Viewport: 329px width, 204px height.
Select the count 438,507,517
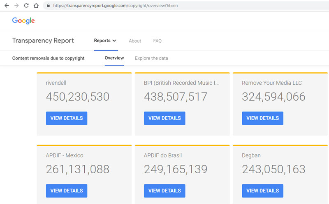click(176, 97)
